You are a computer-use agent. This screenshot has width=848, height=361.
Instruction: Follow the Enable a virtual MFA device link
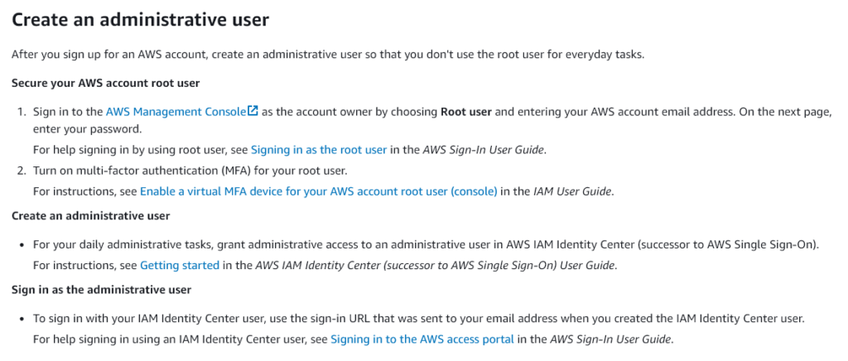(318, 191)
